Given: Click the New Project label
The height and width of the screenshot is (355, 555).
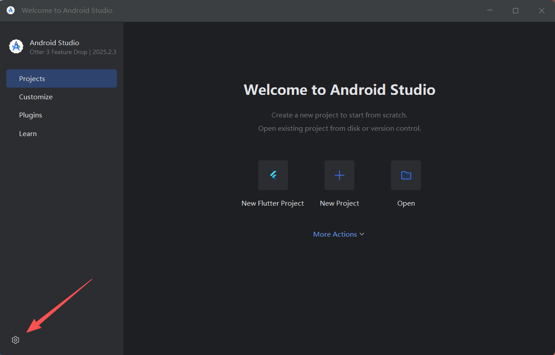Looking at the screenshot, I should (339, 203).
